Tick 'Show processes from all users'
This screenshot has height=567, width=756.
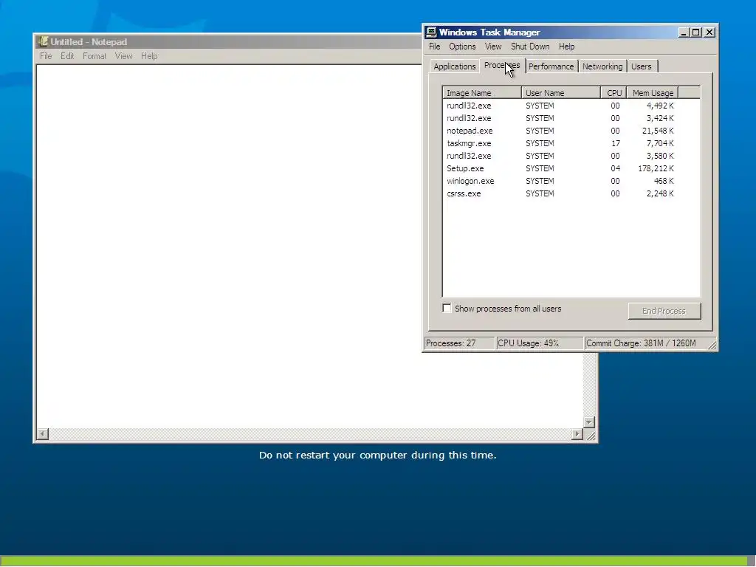coord(447,308)
